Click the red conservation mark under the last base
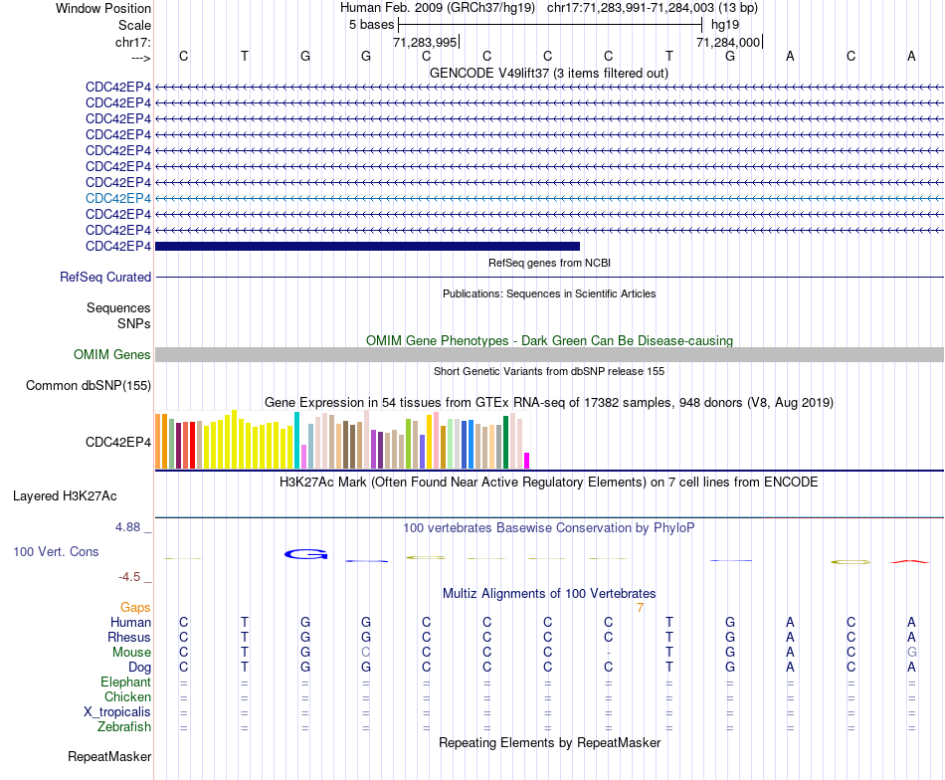The width and height of the screenshot is (945, 780). coord(910,562)
